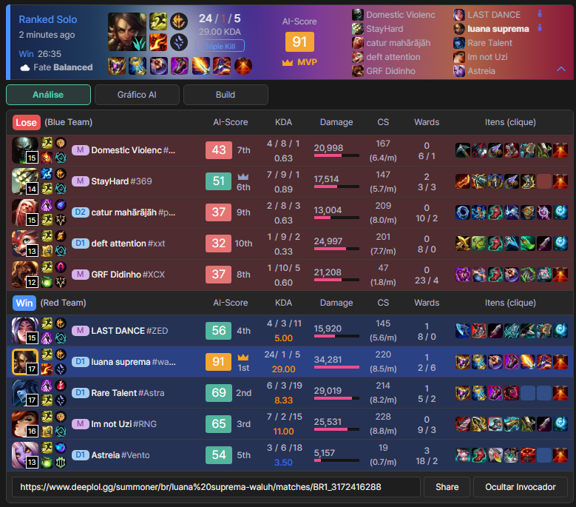The height and width of the screenshot is (507, 576).
Task: Click the green 69 AI-Score badge
Action: [219, 393]
